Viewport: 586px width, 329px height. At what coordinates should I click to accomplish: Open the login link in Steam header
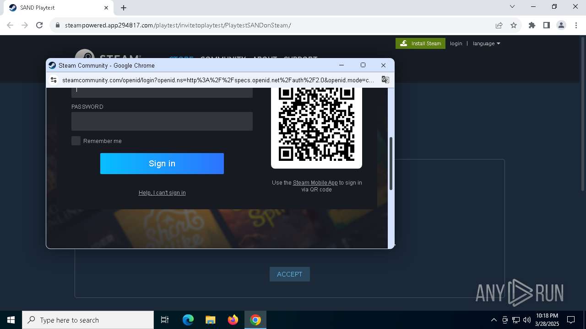pos(456,43)
